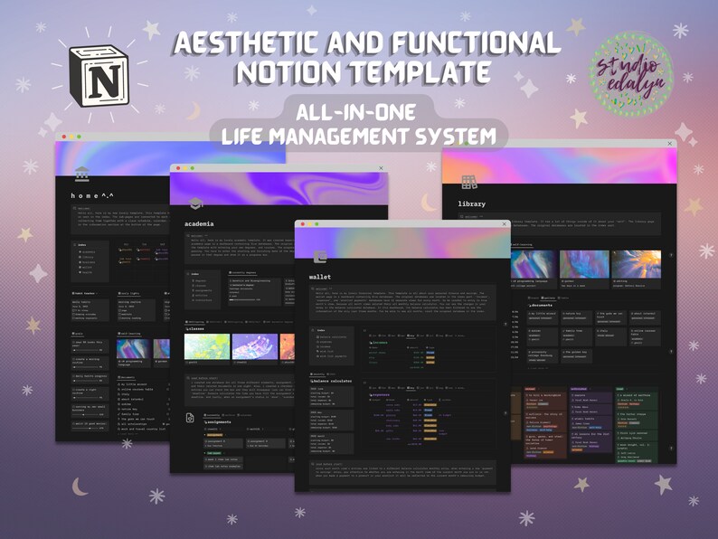This screenshot has height=539, width=718.
Task: Open the home page bank building icon
Action: (x=82, y=174)
